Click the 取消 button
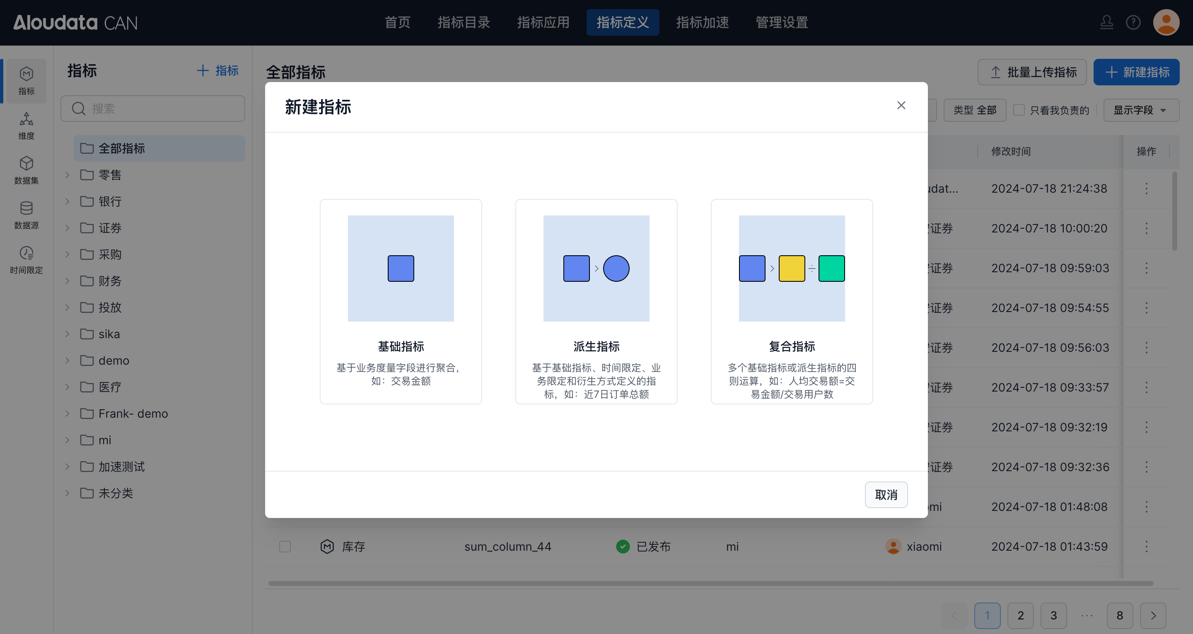The height and width of the screenshot is (634, 1193). pos(886,494)
